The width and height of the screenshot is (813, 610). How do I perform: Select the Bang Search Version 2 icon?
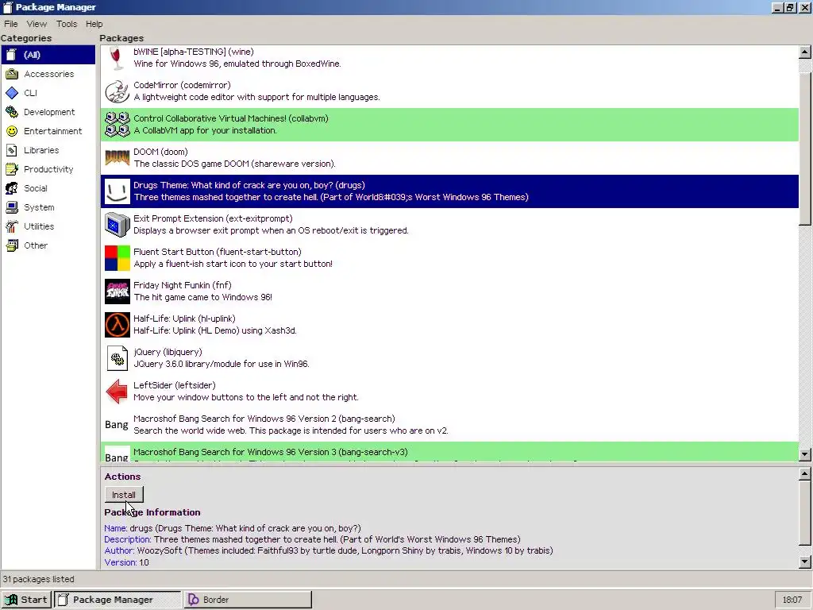[x=117, y=425]
